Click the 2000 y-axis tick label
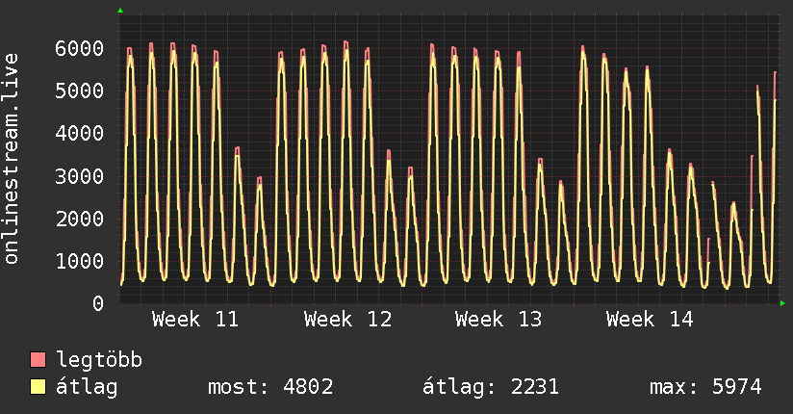The height and width of the screenshot is (414, 793). 79,219
